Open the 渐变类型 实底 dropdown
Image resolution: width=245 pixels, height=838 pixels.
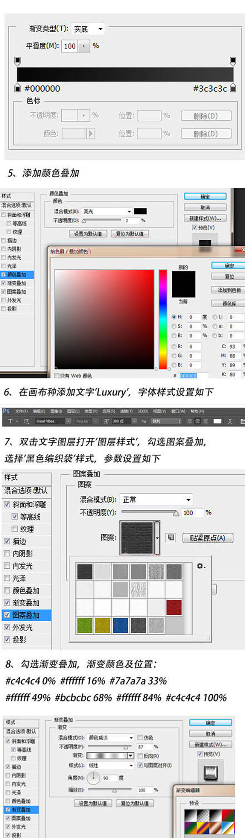88,29
